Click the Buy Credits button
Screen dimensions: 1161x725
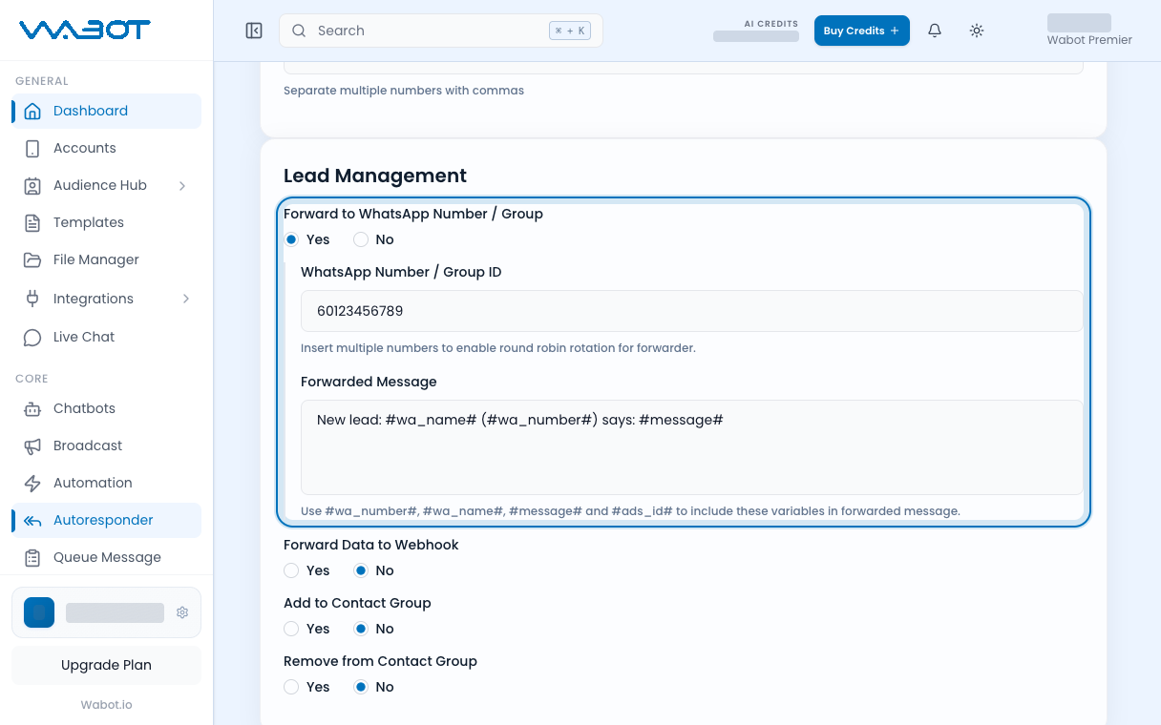pyautogui.click(x=861, y=31)
